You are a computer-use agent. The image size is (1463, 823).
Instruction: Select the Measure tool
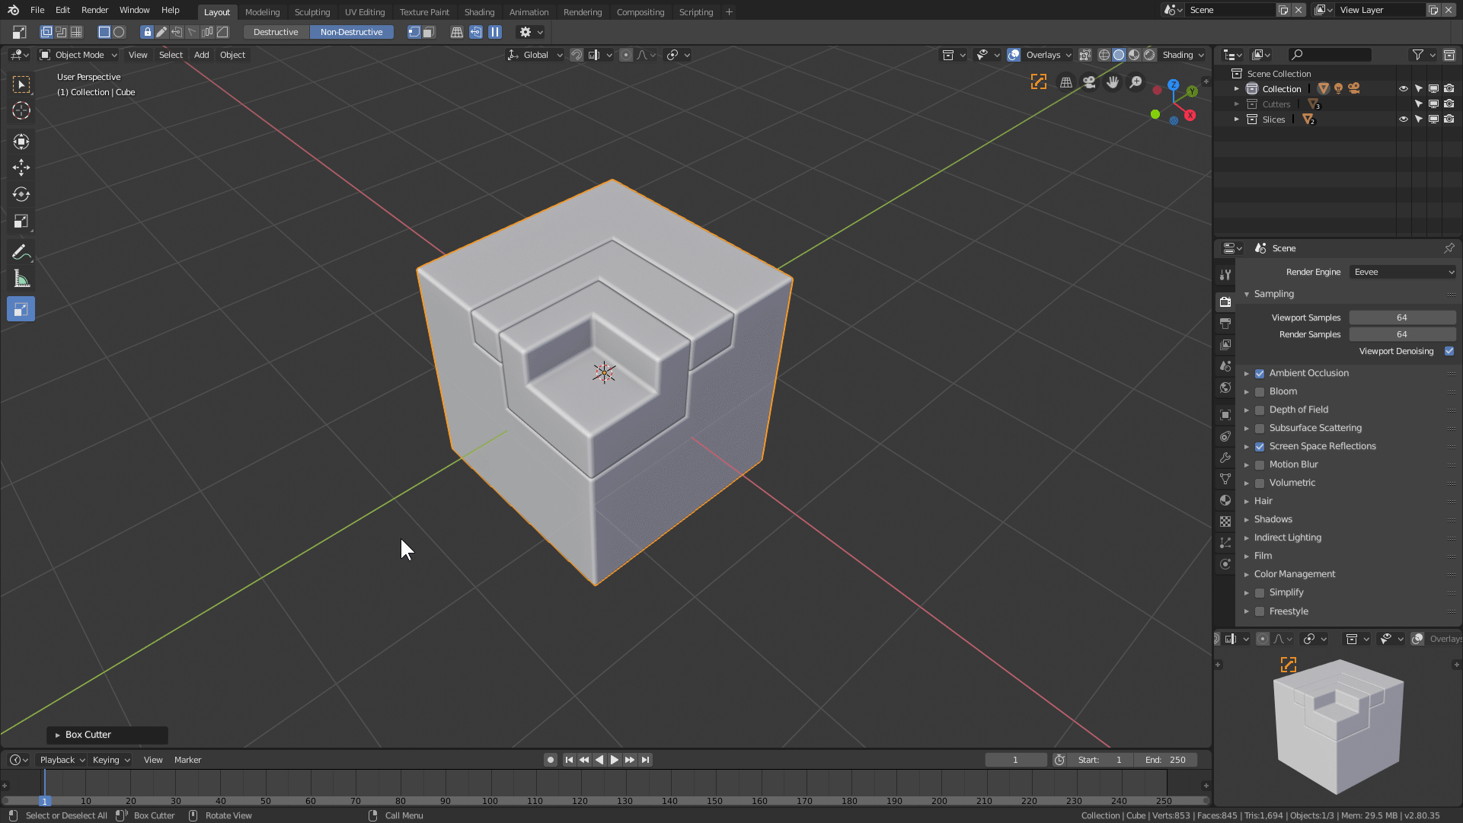21,279
